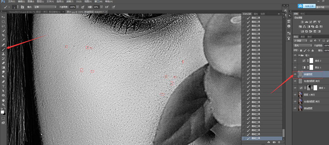
Task: Select the Eraser tool
Action: pos(3,63)
